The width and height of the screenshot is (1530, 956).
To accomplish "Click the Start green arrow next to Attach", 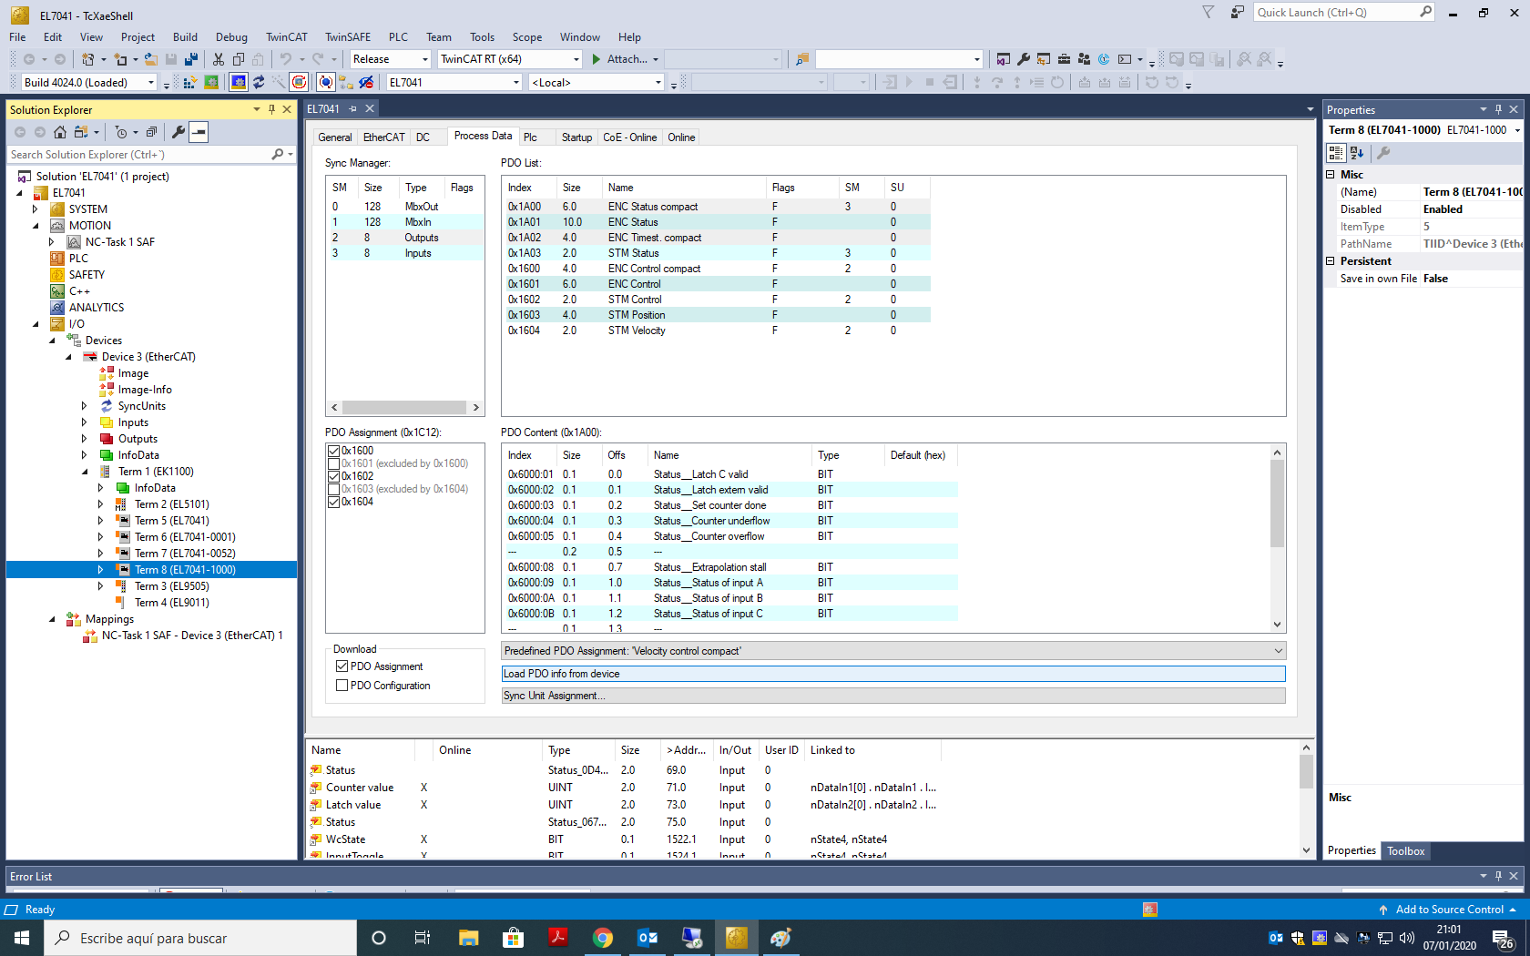I will [x=597, y=59].
